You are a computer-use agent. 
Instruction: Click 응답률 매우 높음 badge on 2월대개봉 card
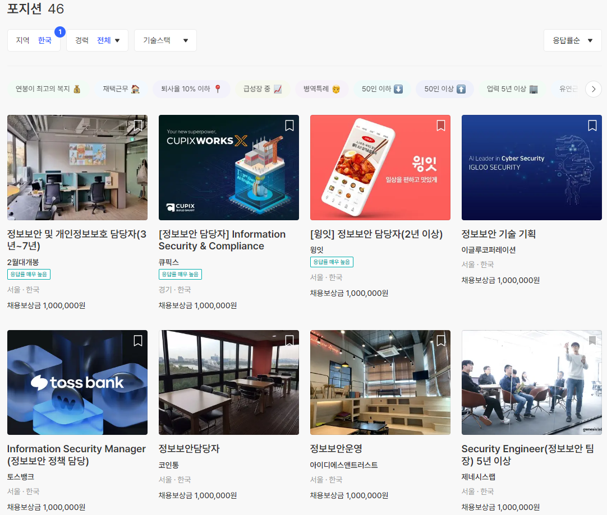tap(29, 274)
